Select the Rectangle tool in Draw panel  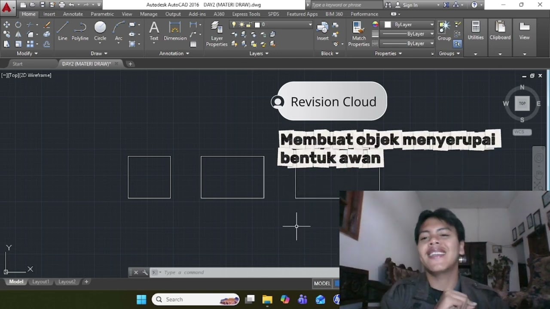[x=132, y=25]
